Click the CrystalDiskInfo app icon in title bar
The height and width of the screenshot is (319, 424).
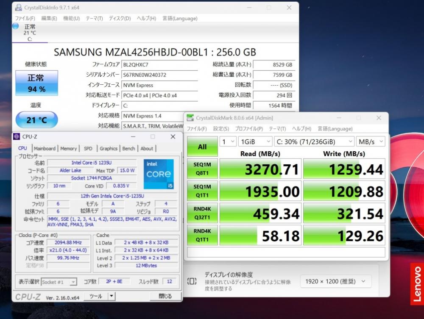click(x=18, y=8)
